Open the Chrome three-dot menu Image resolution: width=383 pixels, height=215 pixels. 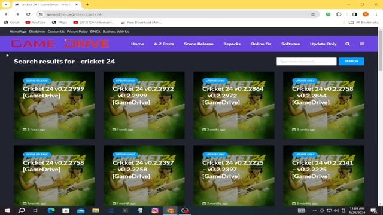[x=376, y=14]
